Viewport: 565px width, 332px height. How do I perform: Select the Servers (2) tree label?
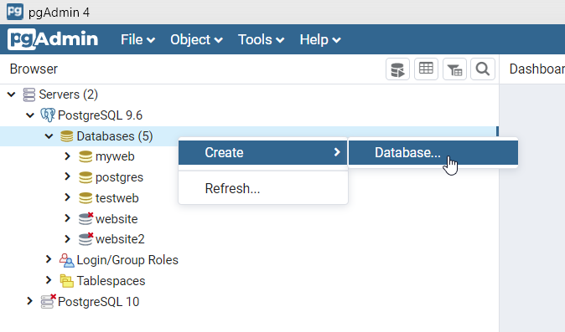pyautogui.click(x=69, y=94)
